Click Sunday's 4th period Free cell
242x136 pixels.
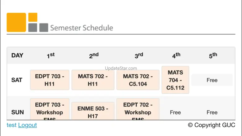pyautogui.click(x=175, y=112)
